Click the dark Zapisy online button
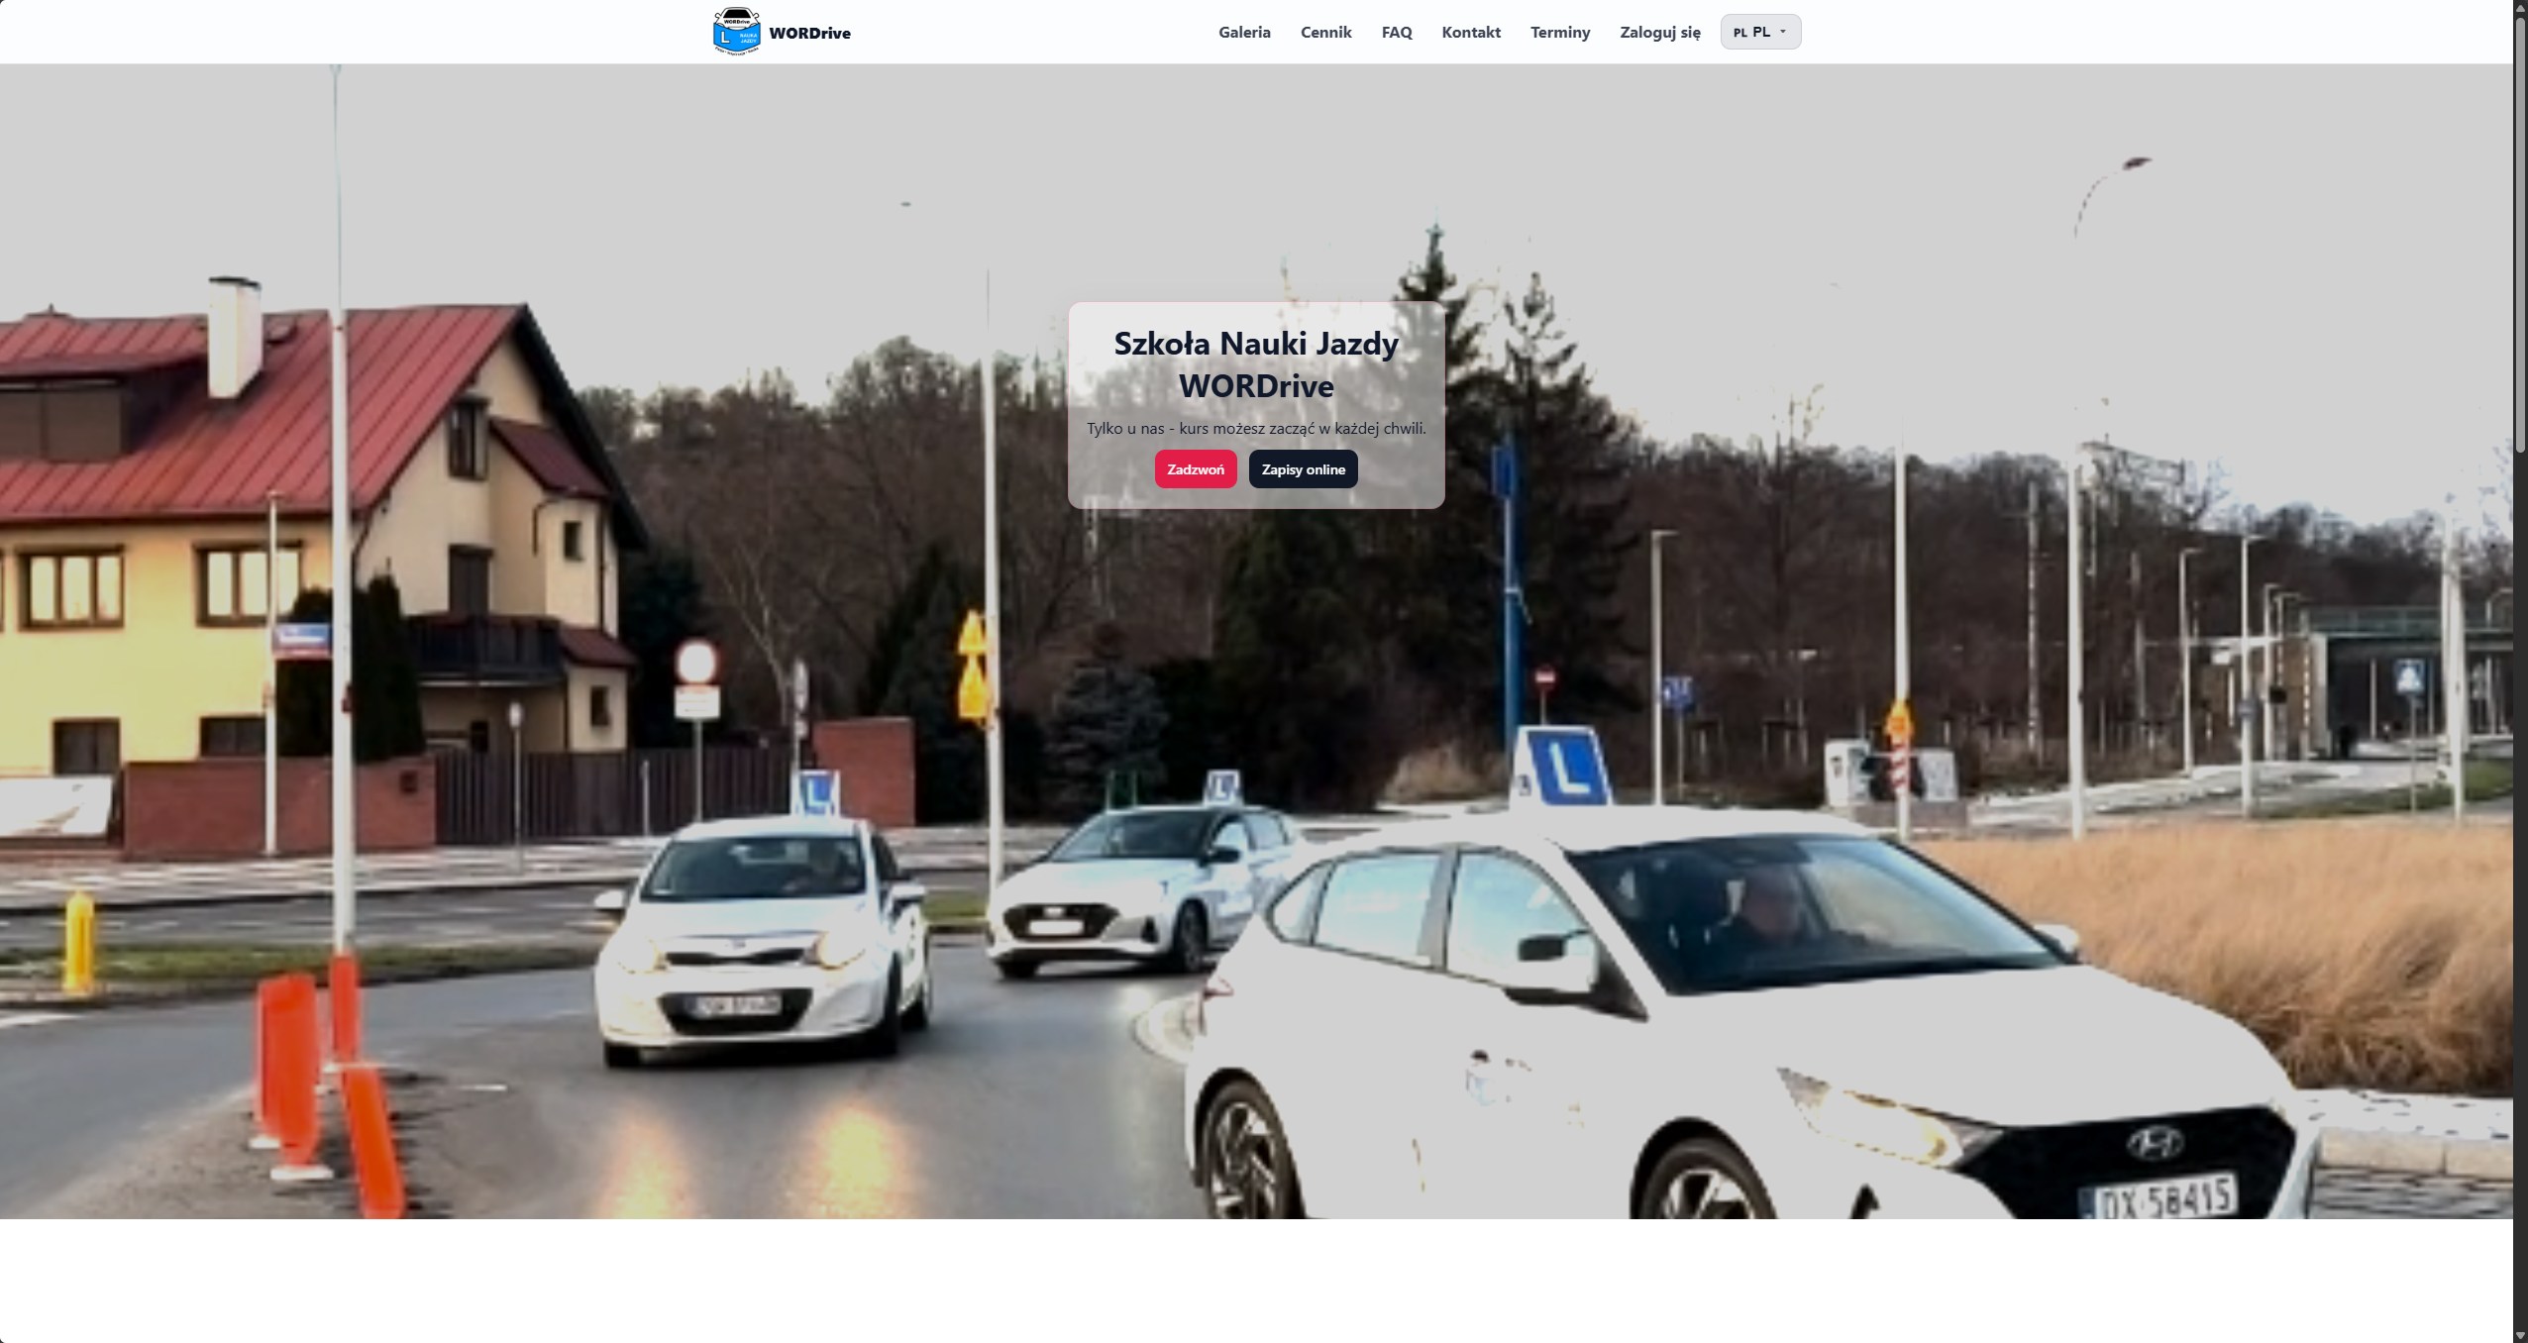Image resolution: width=2528 pixels, height=1343 pixels. pos(1303,468)
